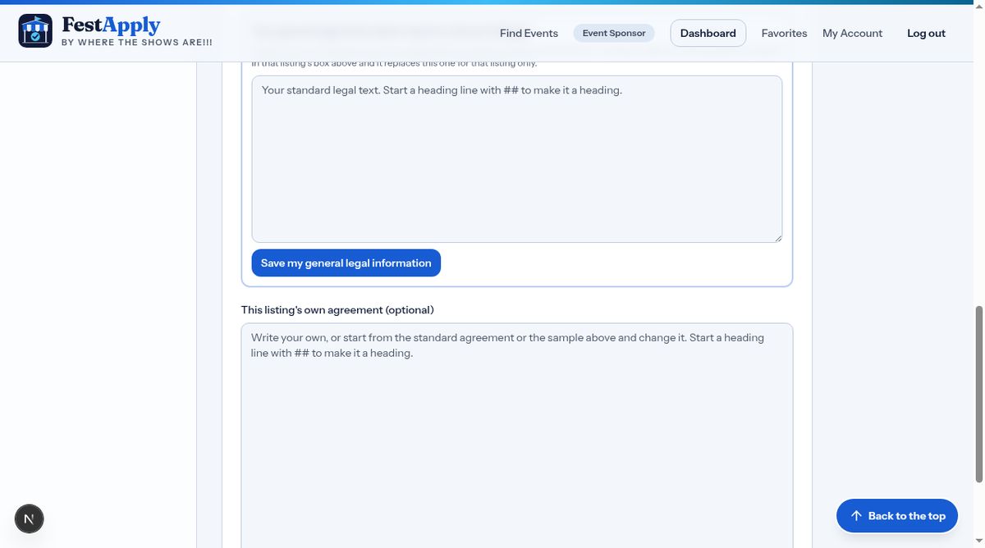Click the page scrollbar thumb
This screenshot has width=985, height=548.
(x=978, y=395)
